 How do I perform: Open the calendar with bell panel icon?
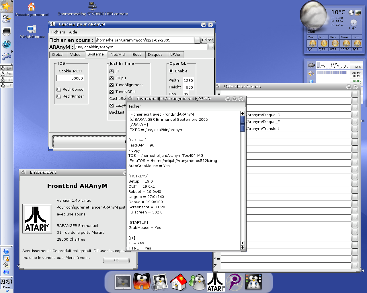pos(6,258)
